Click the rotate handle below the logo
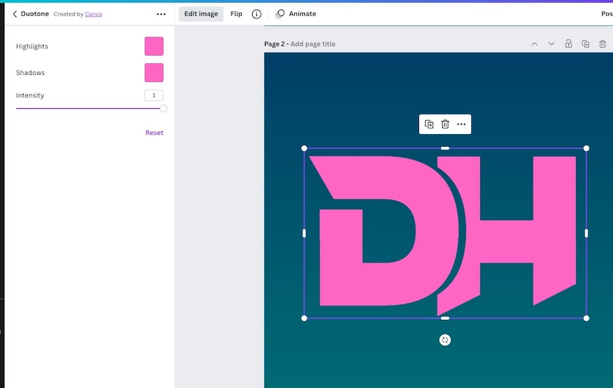Image resolution: width=613 pixels, height=388 pixels. click(x=445, y=340)
